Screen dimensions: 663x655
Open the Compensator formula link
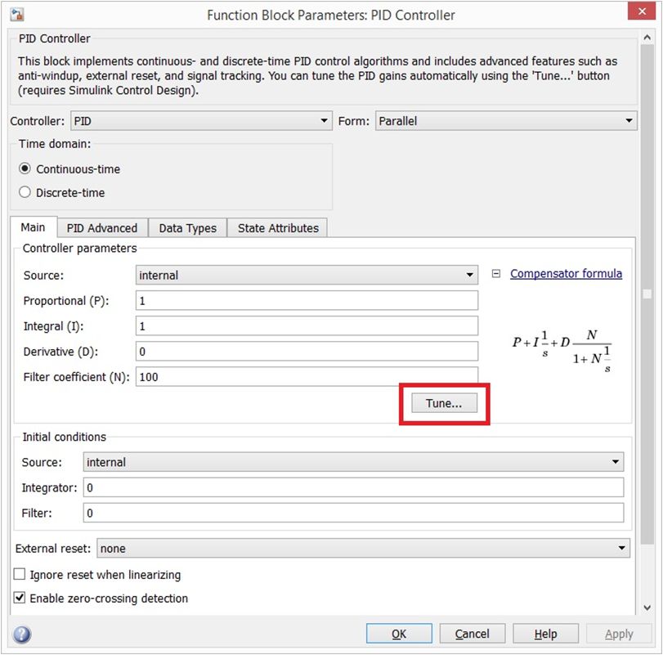(x=567, y=274)
